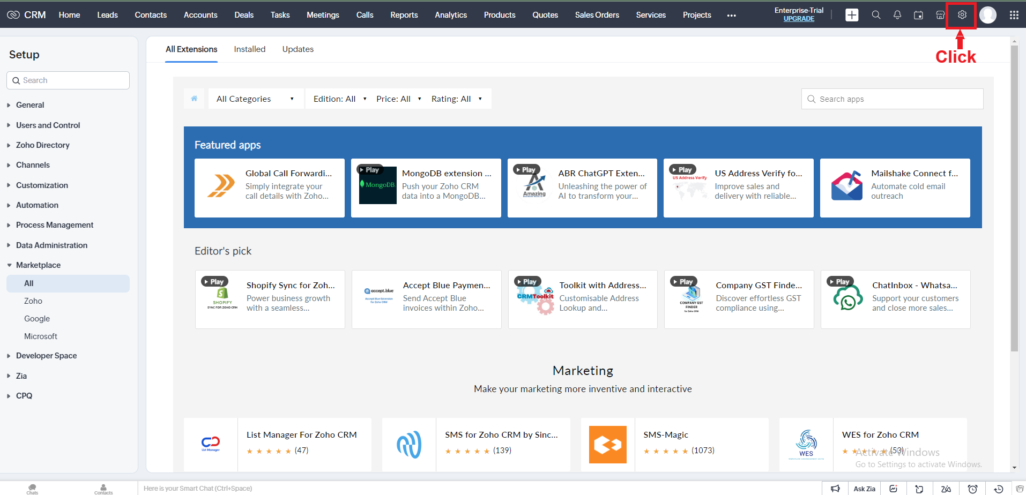Screen dimensions: 1026x495
Task: Open the apps grid launcher icon
Action: click(x=1014, y=15)
